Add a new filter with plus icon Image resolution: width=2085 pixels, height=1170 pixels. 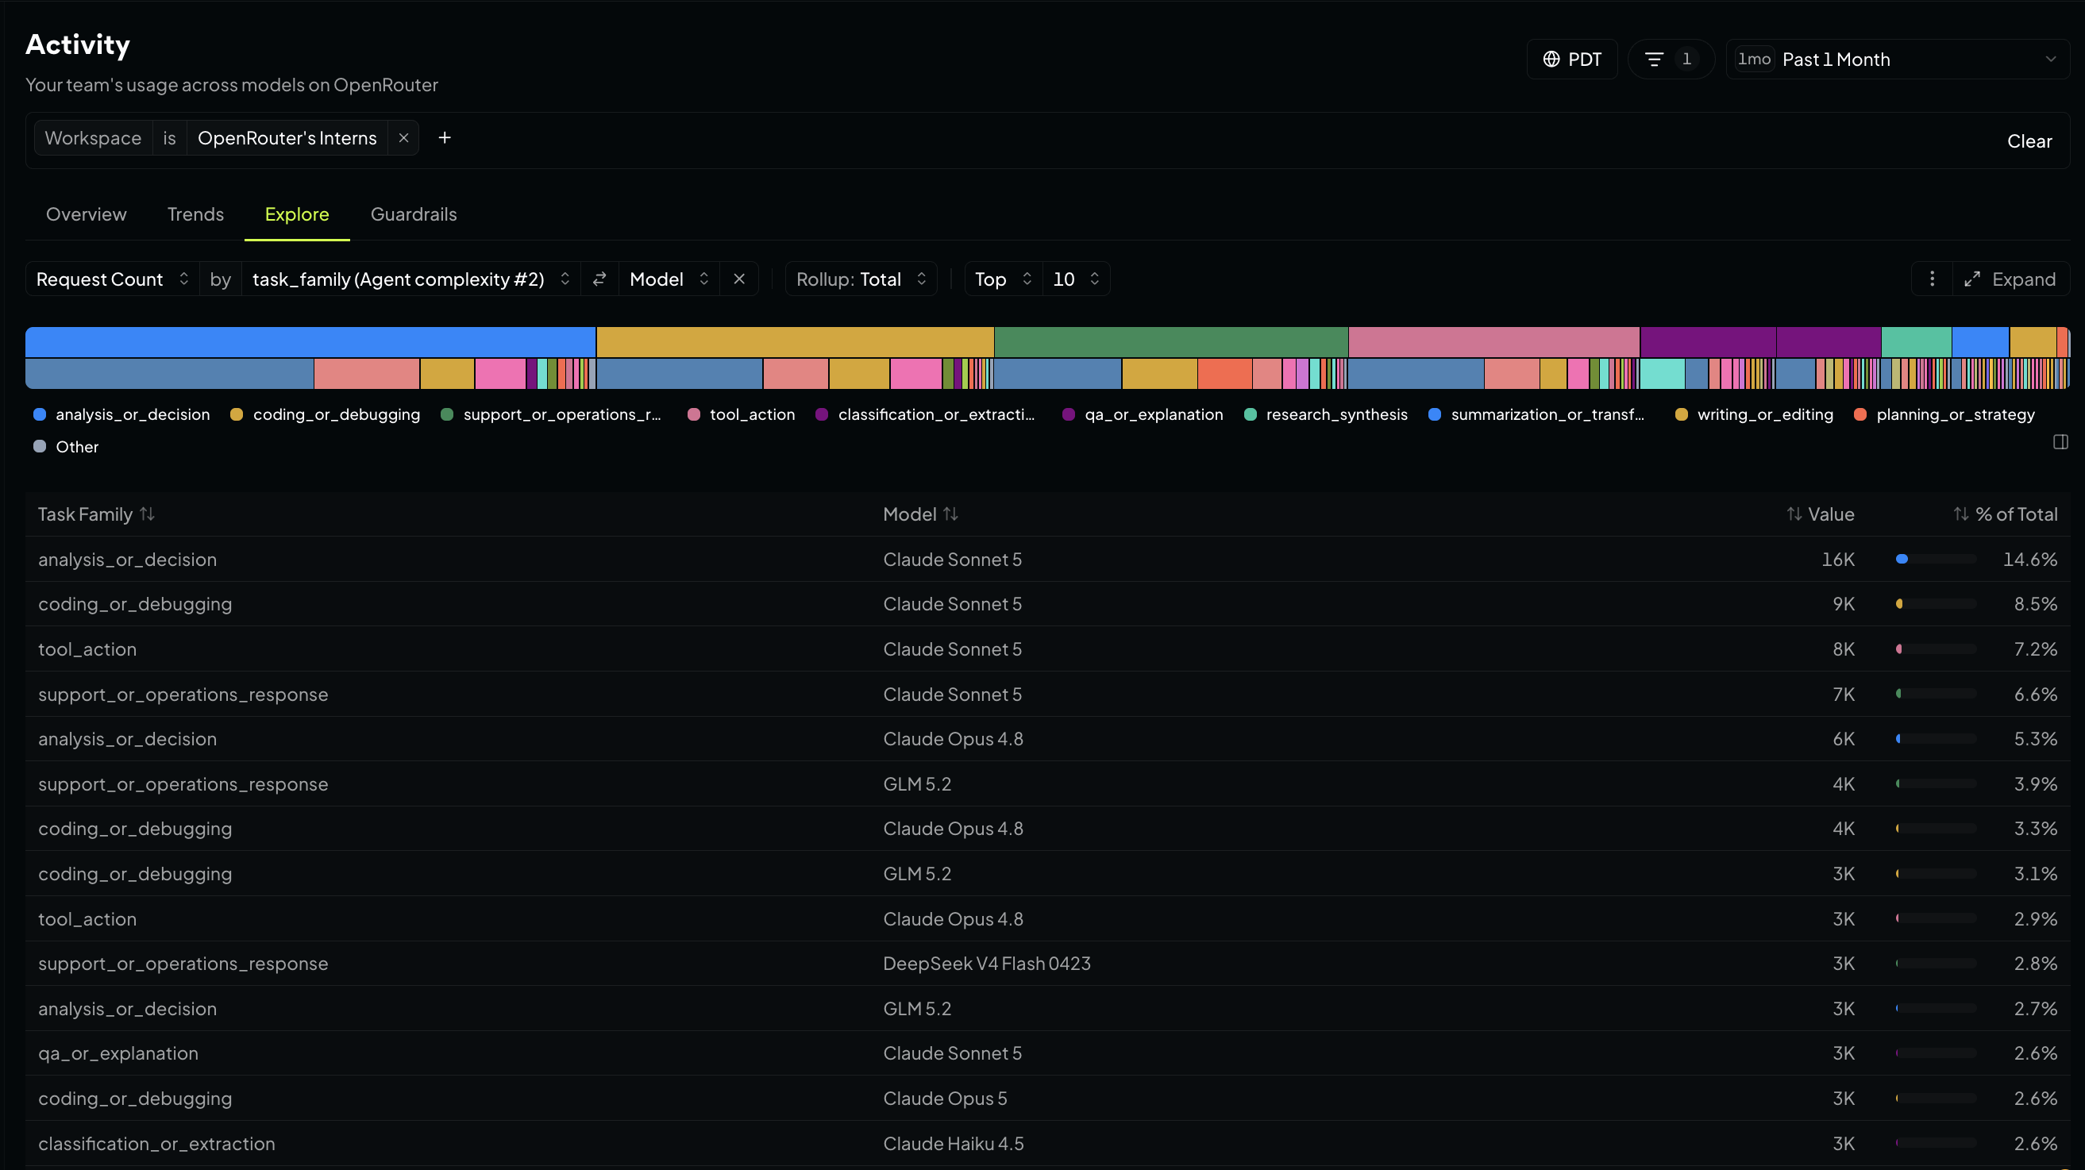pos(445,138)
